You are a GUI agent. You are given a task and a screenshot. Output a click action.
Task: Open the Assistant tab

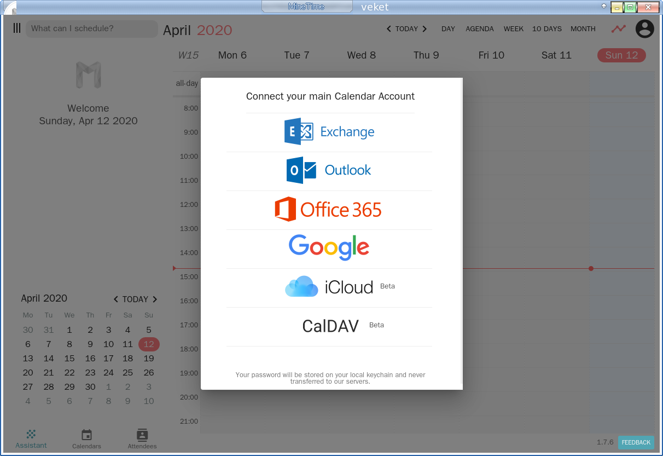coord(31,439)
